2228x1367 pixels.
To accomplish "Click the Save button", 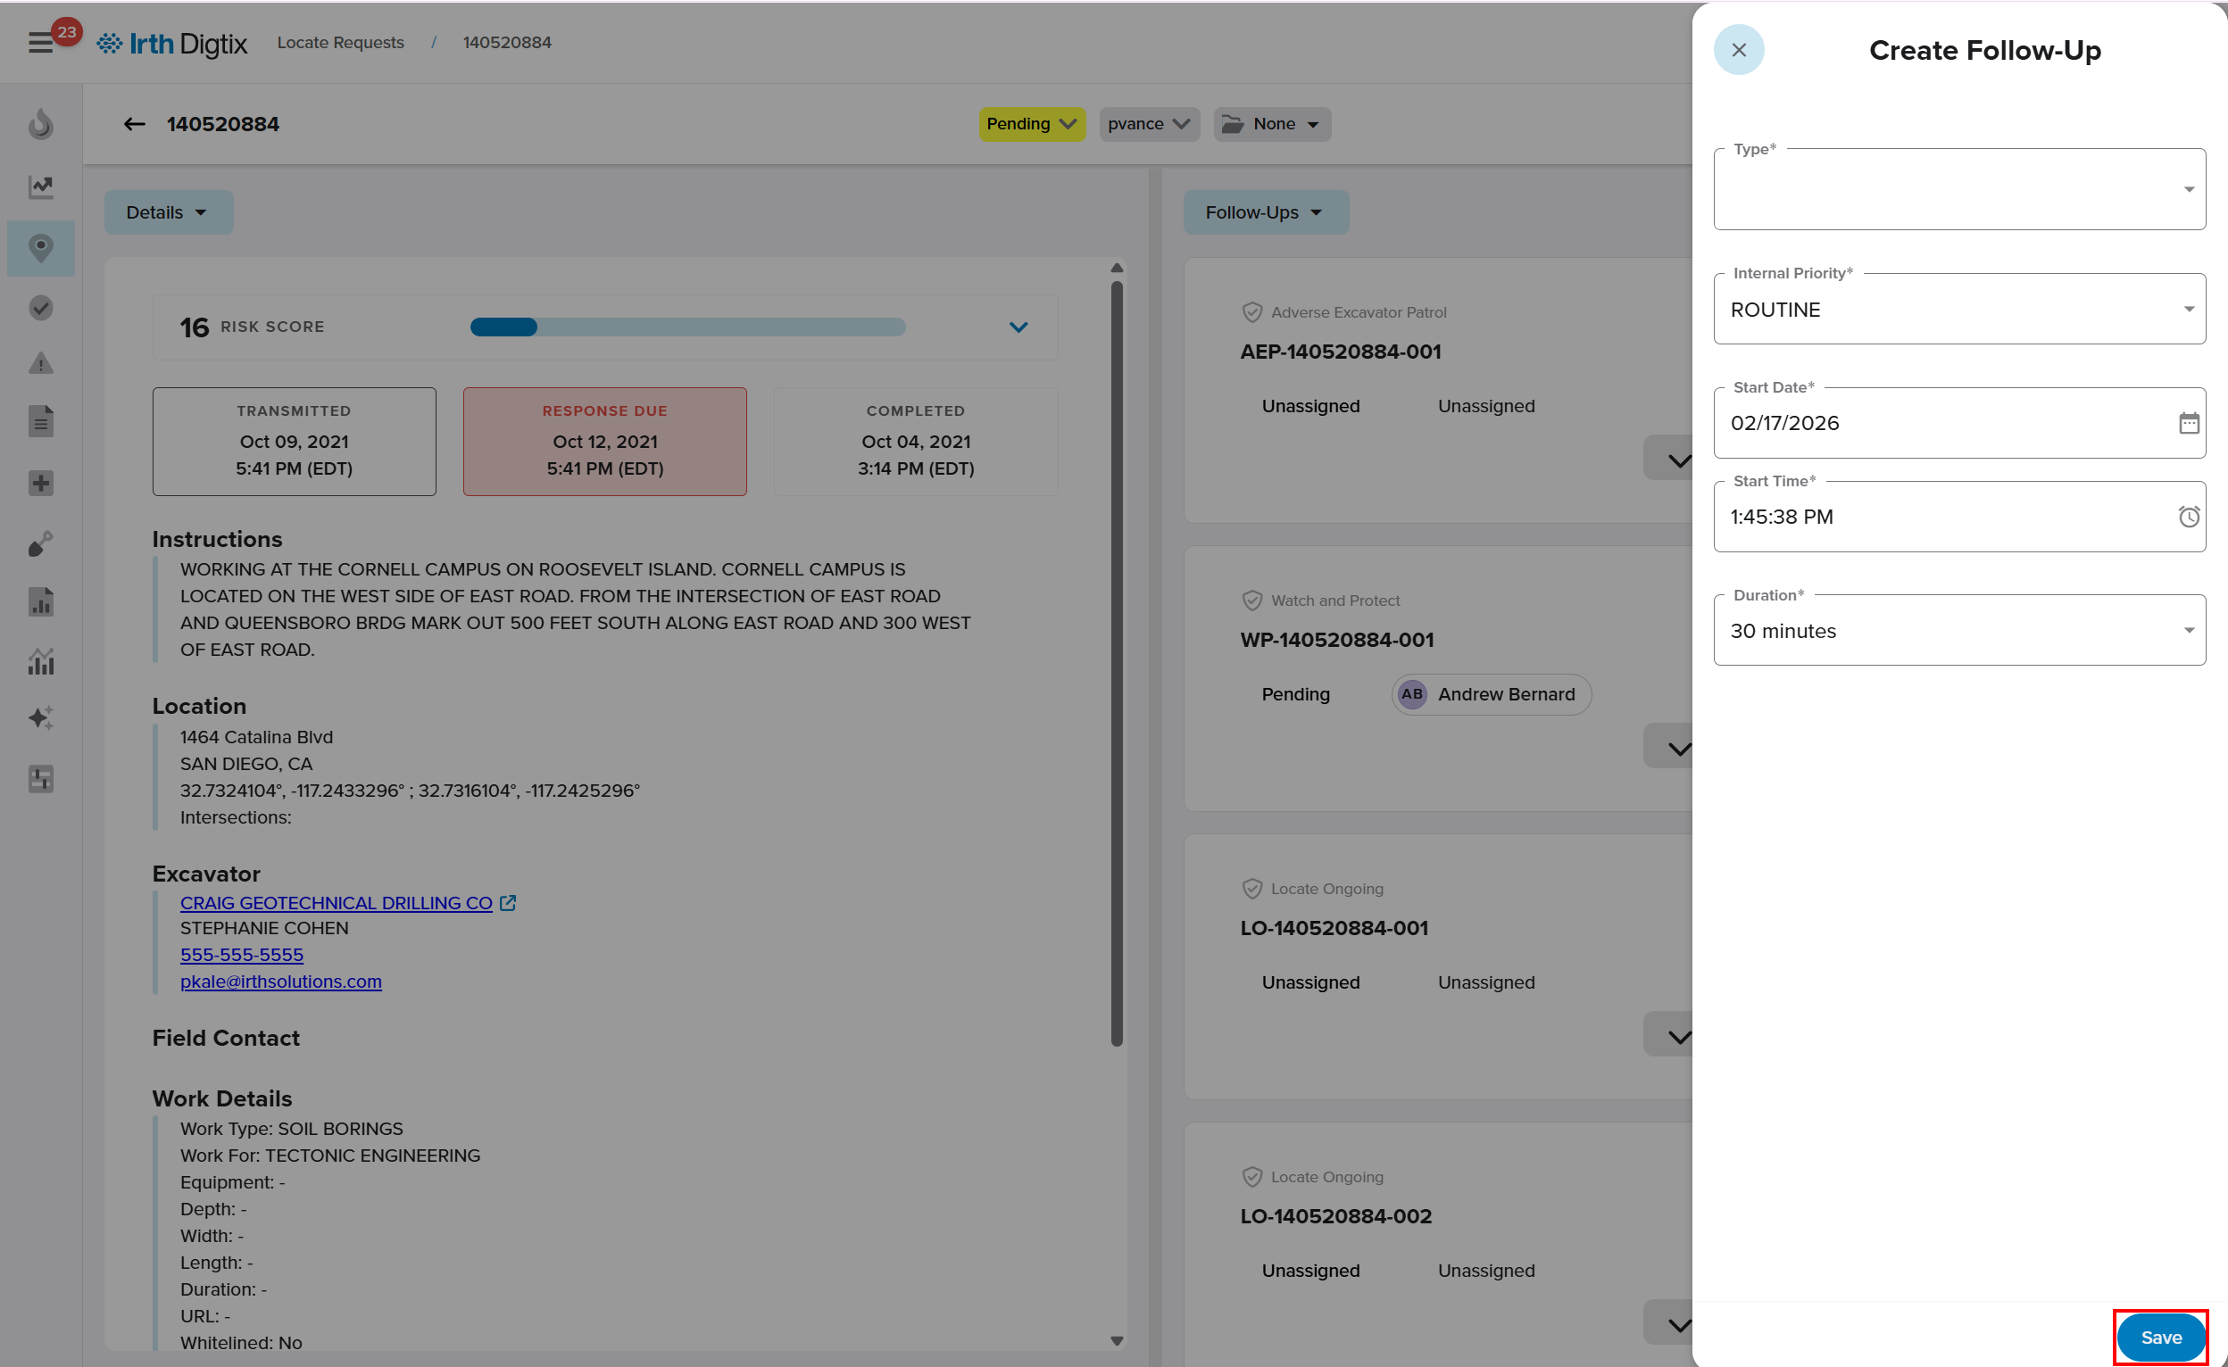I will click(x=2160, y=1338).
